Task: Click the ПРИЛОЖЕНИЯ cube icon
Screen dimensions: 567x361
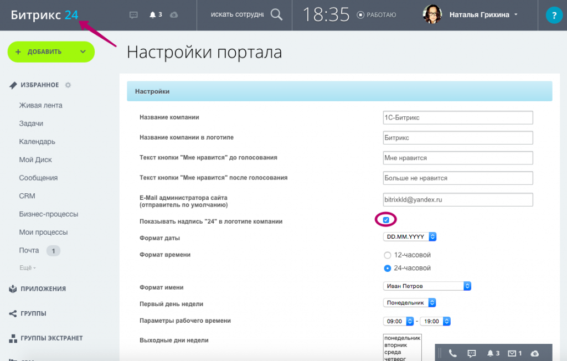Action: (x=13, y=288)
